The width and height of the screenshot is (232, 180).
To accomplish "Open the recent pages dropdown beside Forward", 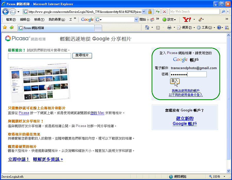I will click(x=18, y=12).
